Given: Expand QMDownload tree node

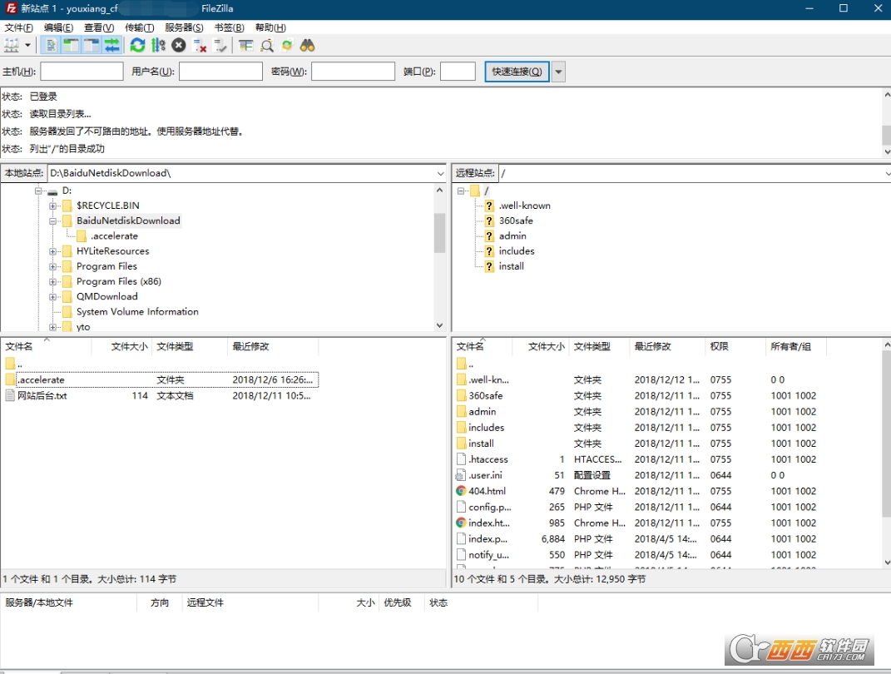Looking at the screenshot, I should pos(53,297).
